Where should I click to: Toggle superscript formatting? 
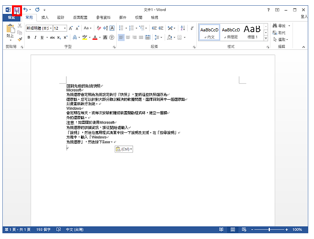click(x=66, y=37)
